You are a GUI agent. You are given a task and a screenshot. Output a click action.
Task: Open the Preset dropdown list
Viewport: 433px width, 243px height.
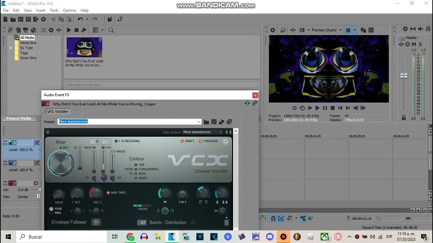(x=199, y=122)
